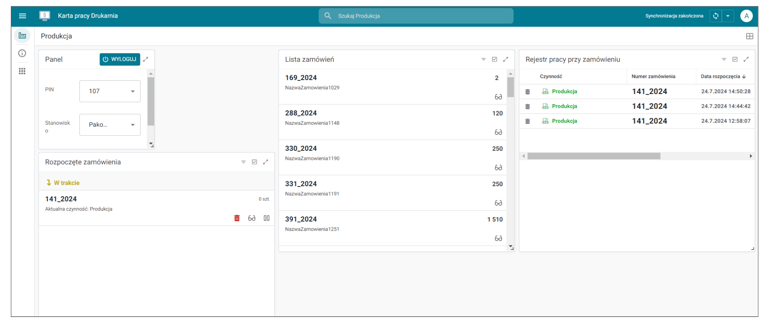Open the hamburger navigation menu
Image resolution: width=777 pixels, height=323 pixels.
(23, 16)
